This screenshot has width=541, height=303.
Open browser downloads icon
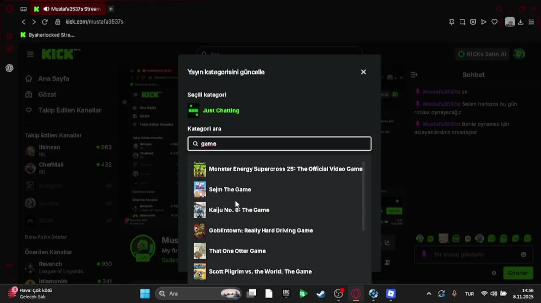click(x=521, y=22)
